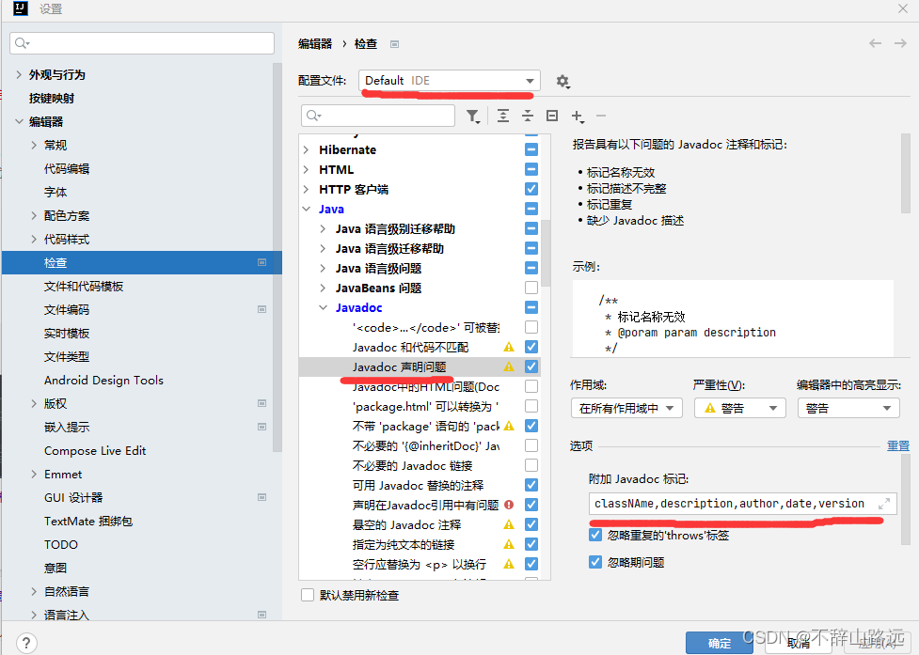Screen dimensions: 919x655
Task: Click the 确定 confirm button
Action: [x=719, y=643]
